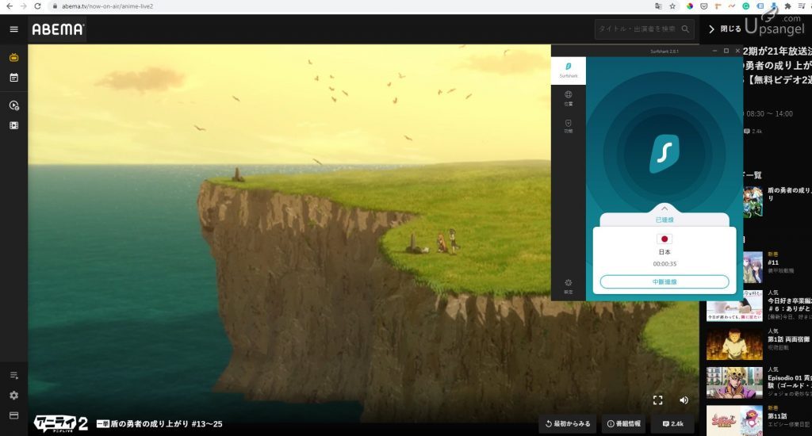The image size is (812, 436).
Task: Open the 盾の勇者の成り上がり series thumbnail
Action: (753, 202)
